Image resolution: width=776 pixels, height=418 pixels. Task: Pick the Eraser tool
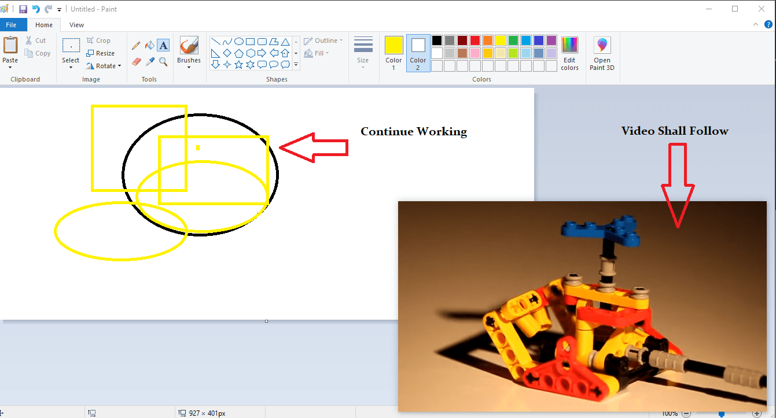click(x=137, y=61)
